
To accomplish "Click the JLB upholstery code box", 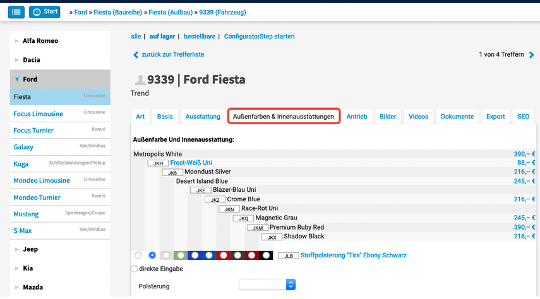I will [288, 255].
